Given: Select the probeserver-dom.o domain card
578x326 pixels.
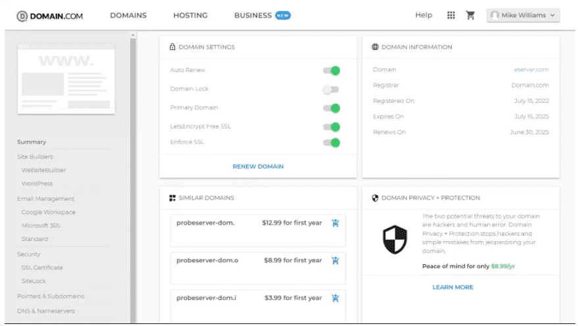Looking at the screenshot, I should click(258, 268).
